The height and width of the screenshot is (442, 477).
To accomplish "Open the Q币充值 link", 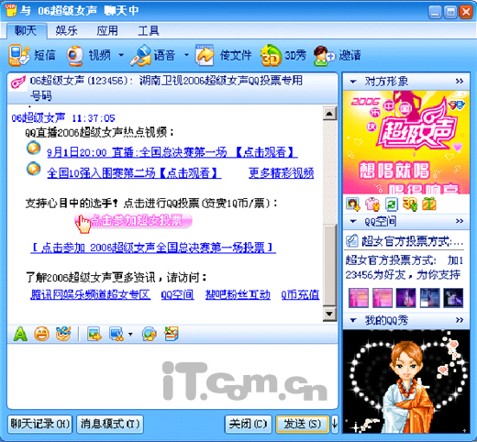I will (x=300, y=294).
